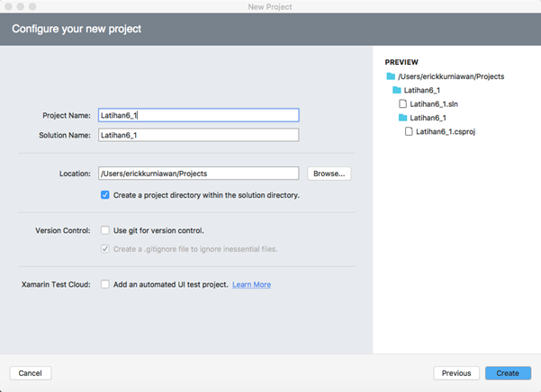Click the Create button
This screenshot has width=541, height=392.
click(507, 373)
